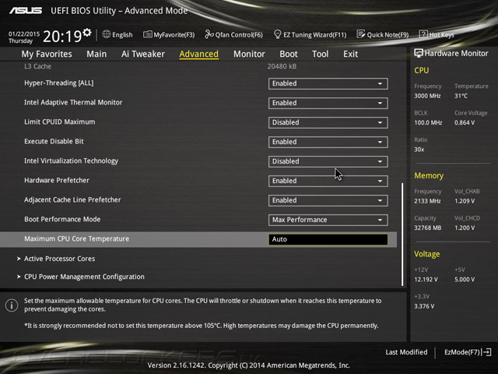Open the Hardware Prefetcher dropdown
The width and height of the screenshot is (498, 374).
(328, 181)
